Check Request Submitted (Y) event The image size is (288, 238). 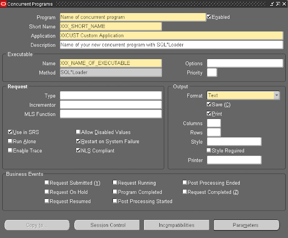point(47,183)
